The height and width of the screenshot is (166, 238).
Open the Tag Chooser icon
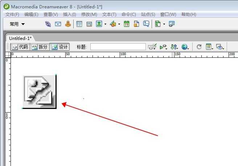point(172,24)
